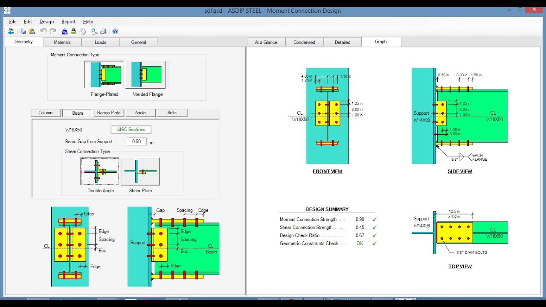Click the gear settings toolbar icon
Image resolution: width=546 pixels, height=307 pixels.
83,31
